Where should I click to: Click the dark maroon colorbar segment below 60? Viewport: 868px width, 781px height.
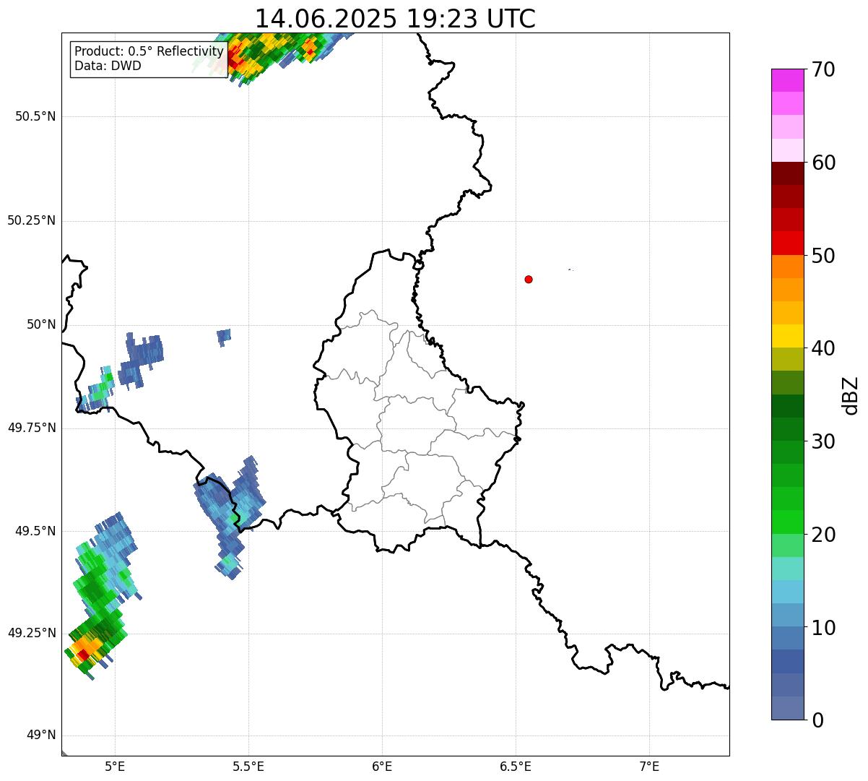[x=787, y=173]
